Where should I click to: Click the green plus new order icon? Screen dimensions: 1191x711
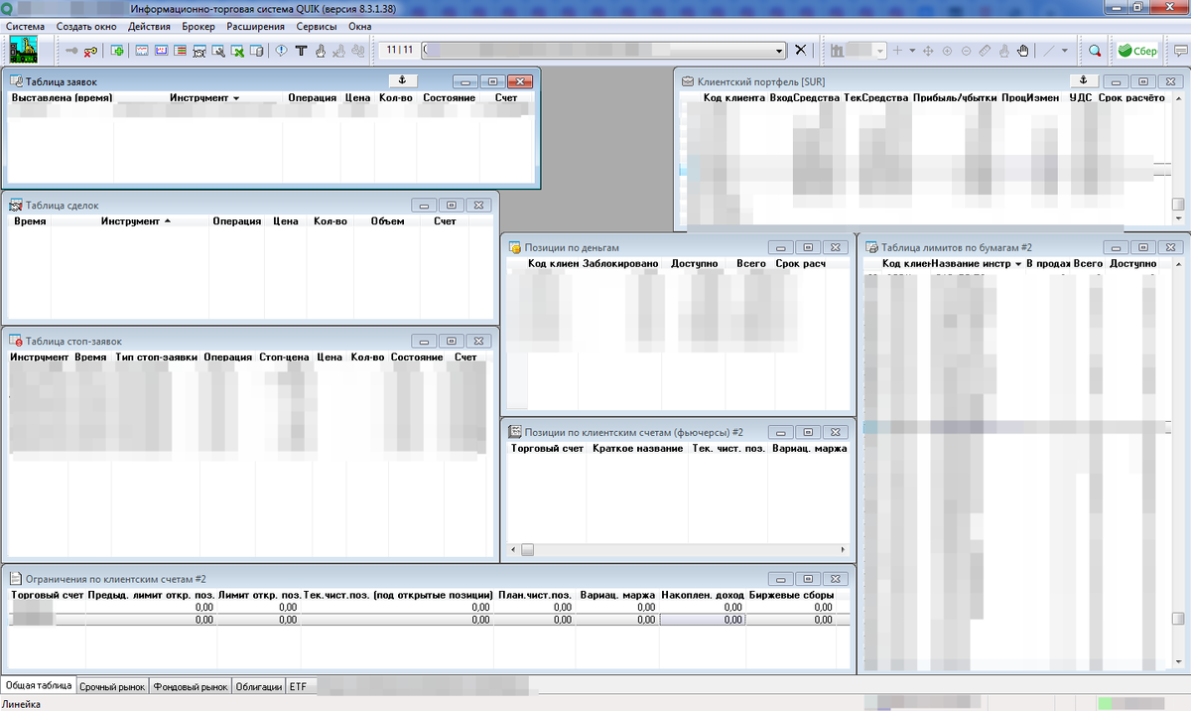click(117, 51)
